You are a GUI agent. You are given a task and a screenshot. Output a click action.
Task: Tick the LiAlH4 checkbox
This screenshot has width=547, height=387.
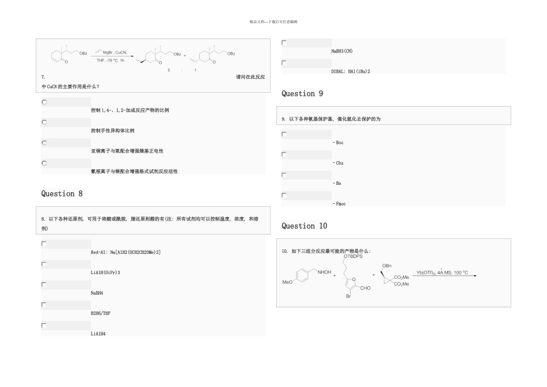coord(44,325)
